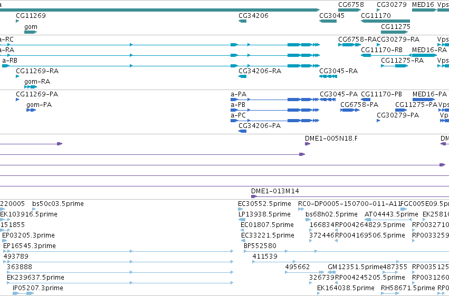Click the CG30279-PA protein
The height and width of the screenshot is (296, 449).
tap(378, 121)
